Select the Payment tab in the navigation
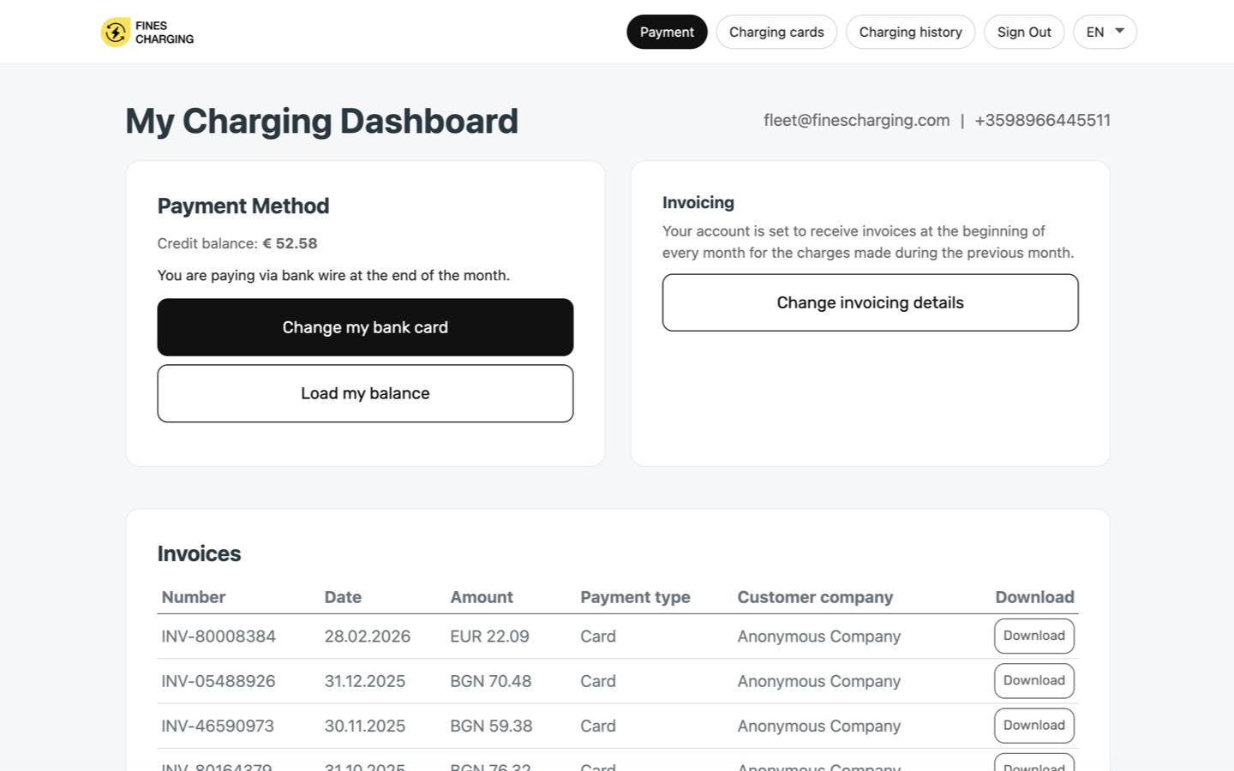Screen dimensions: 1234x771 click(x=667, y=32)
